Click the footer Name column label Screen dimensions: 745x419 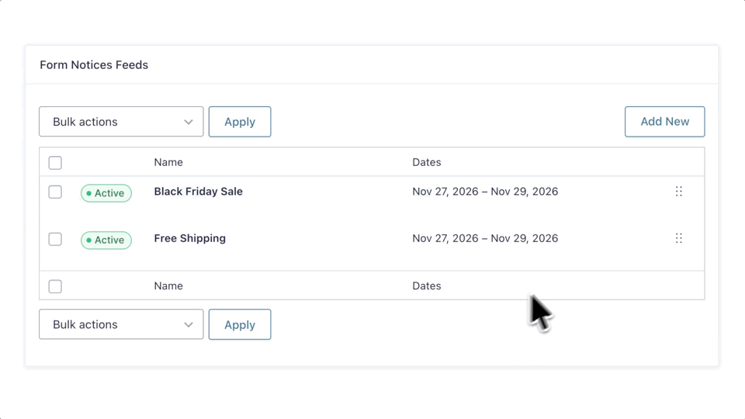[168, 286]
